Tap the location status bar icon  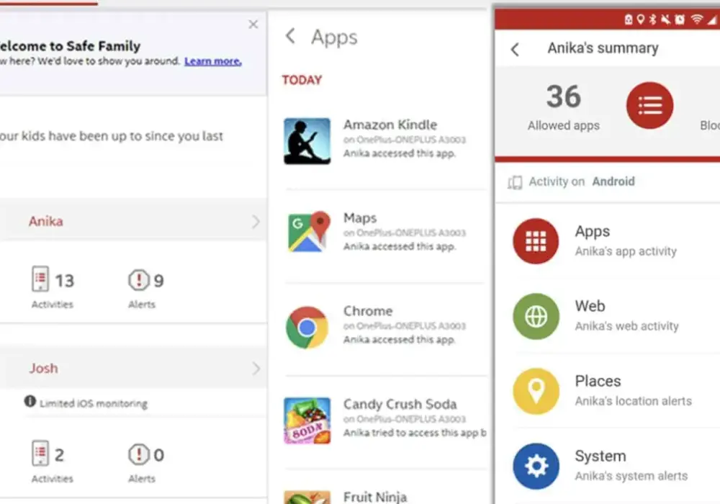(641, 19)
